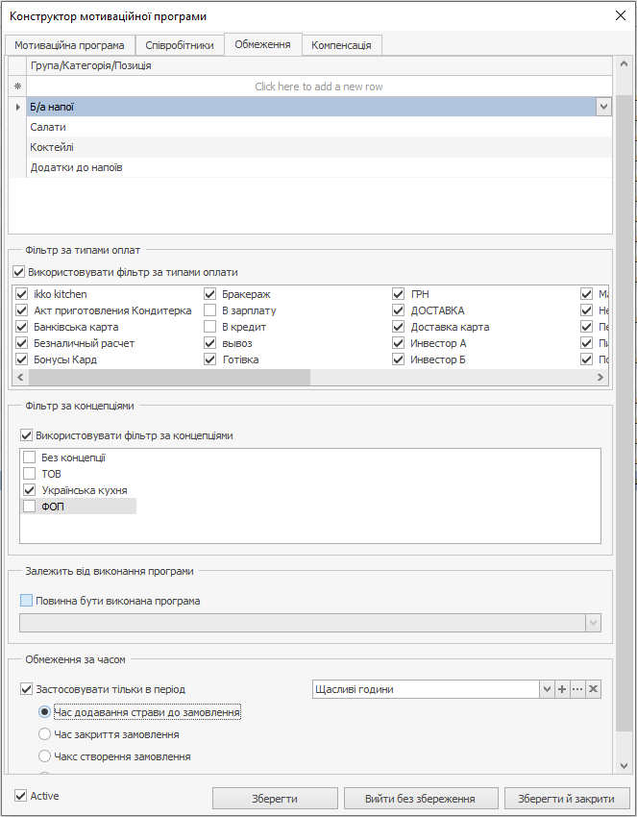637x817 pixels.
Task: Enable the В зарплату payment type
Action: coord(209,310)
